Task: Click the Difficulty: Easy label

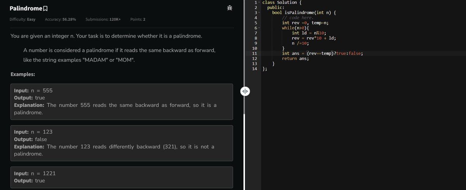Action: pos(23,19)
